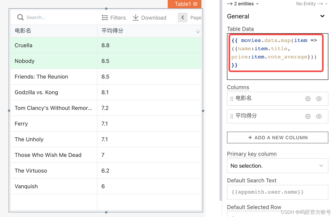Click the search magnifier icon in table
The image size is (335, 217).
[x=20, y=17]
